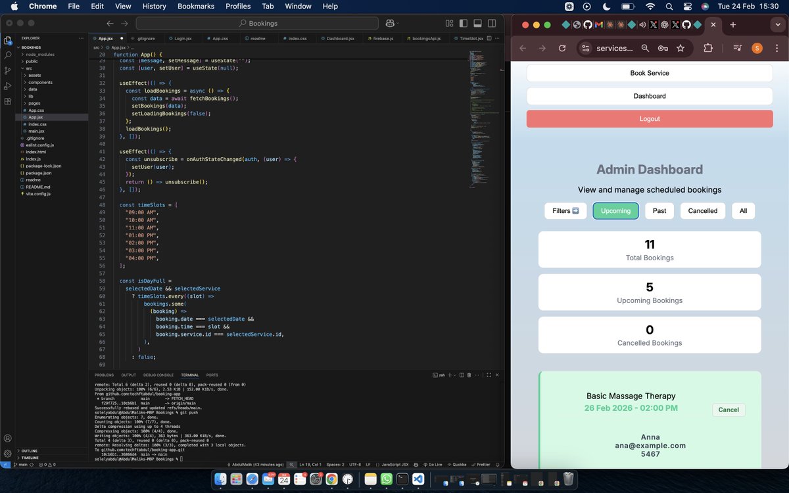This screenshot has height=493, width=789.
Task: Open the Run and Debug view
Action: click(8, 86)
